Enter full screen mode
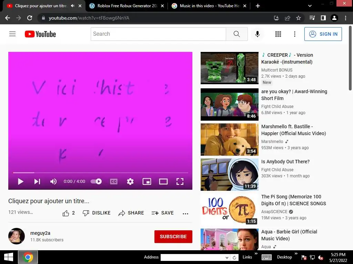Viewport: 353px width, 264px height. 180,181
